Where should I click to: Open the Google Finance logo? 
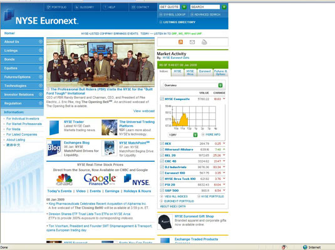pos(100,179)
